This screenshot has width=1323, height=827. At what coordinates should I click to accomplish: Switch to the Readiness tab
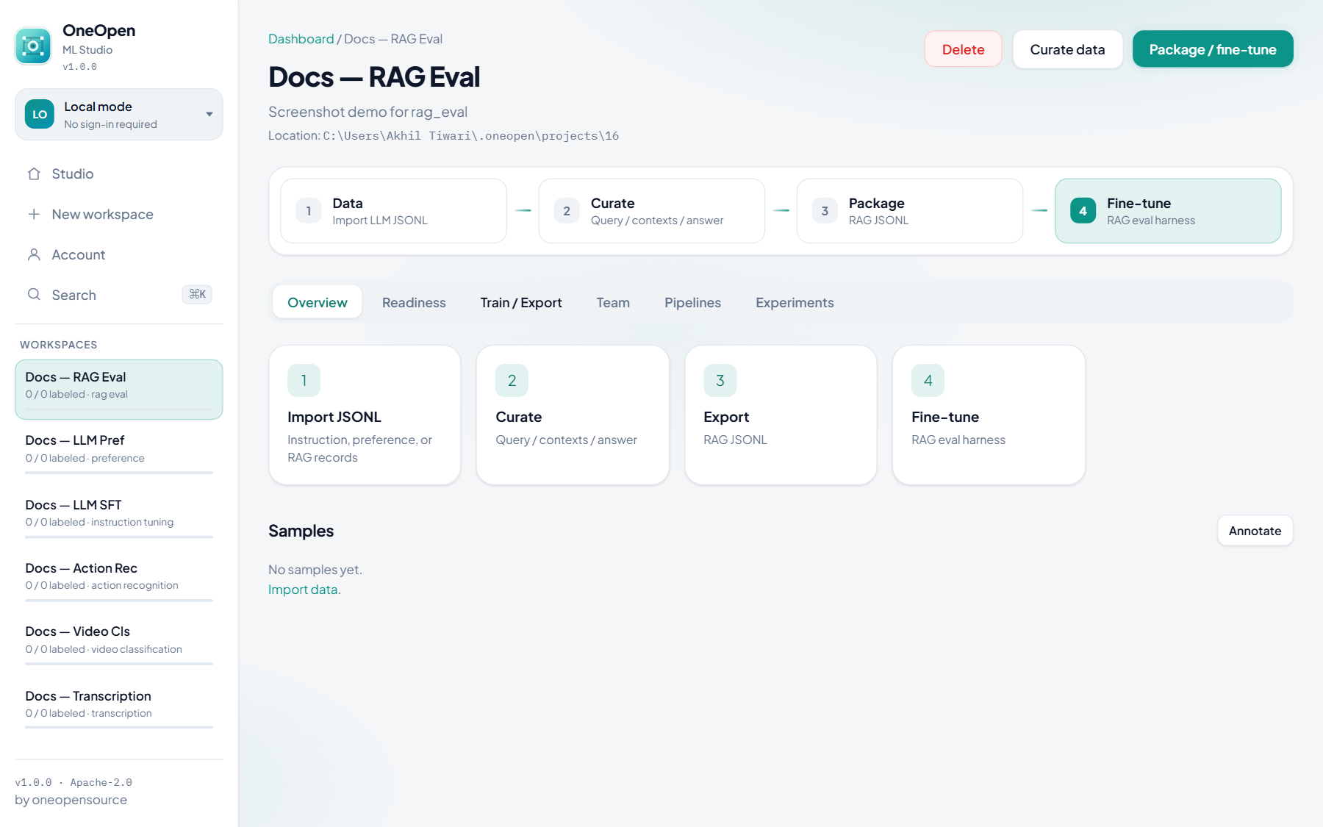[x=414, y=302]
